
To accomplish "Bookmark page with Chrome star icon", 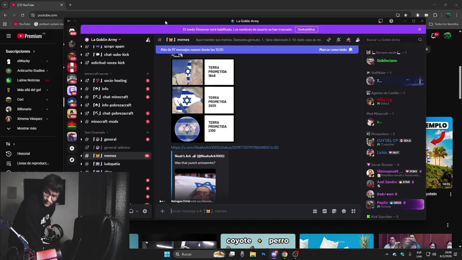I will click(406, 15).
